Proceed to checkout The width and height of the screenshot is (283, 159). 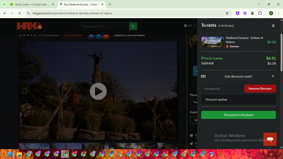(238, 115)
